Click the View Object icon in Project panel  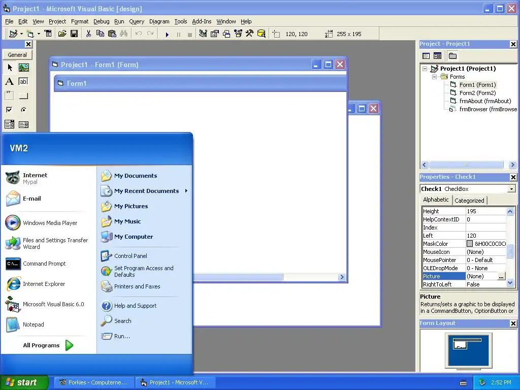(x=437, y=56)
